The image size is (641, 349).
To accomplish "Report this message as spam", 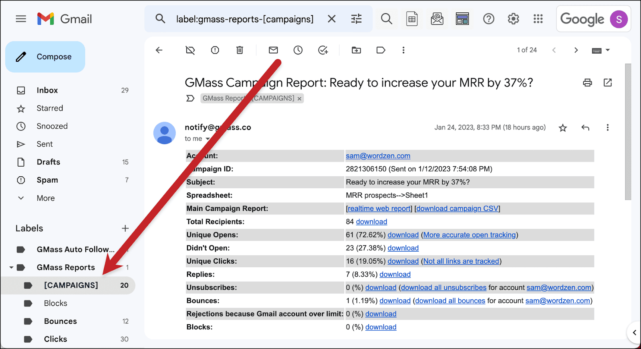I will [215, 50].
